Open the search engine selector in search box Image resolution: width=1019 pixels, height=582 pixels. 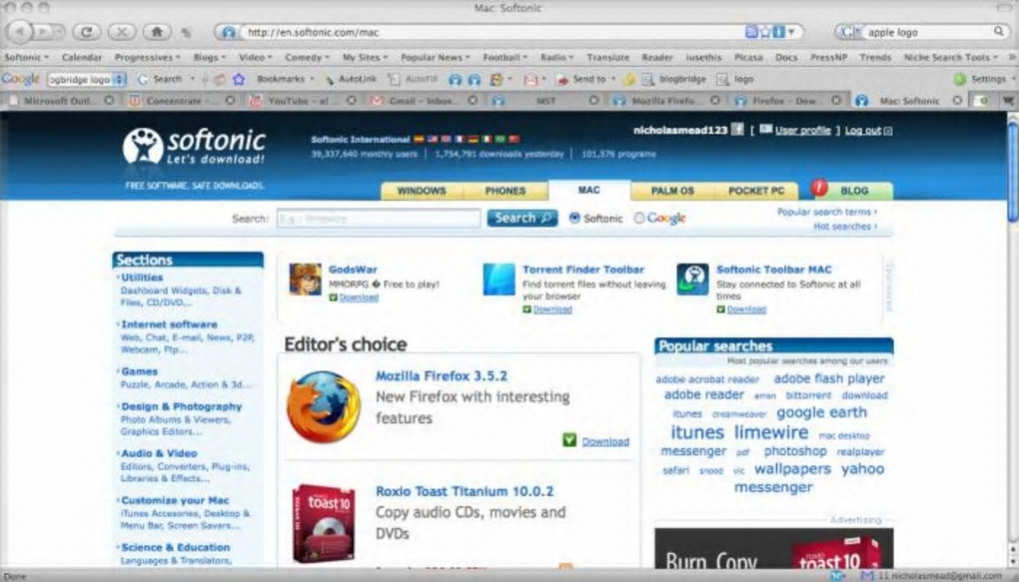coord(849,32)
